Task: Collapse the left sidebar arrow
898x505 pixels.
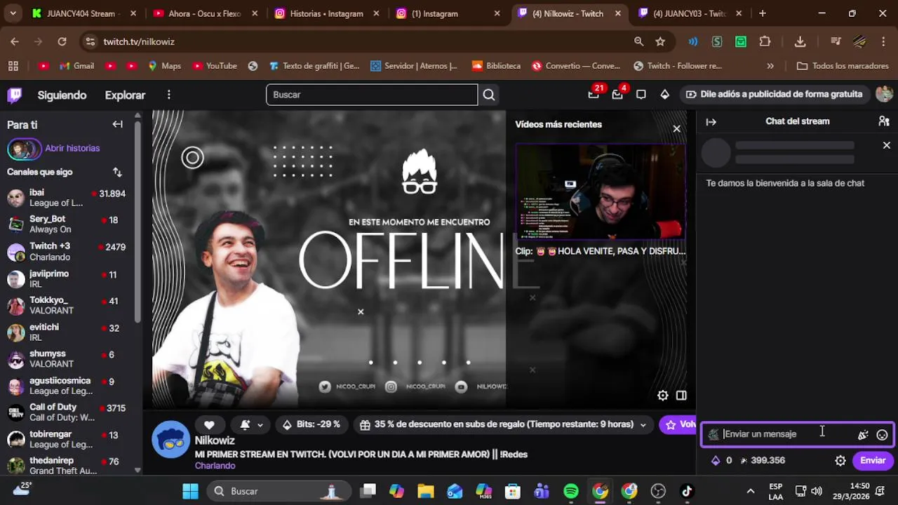Action: 118,124
